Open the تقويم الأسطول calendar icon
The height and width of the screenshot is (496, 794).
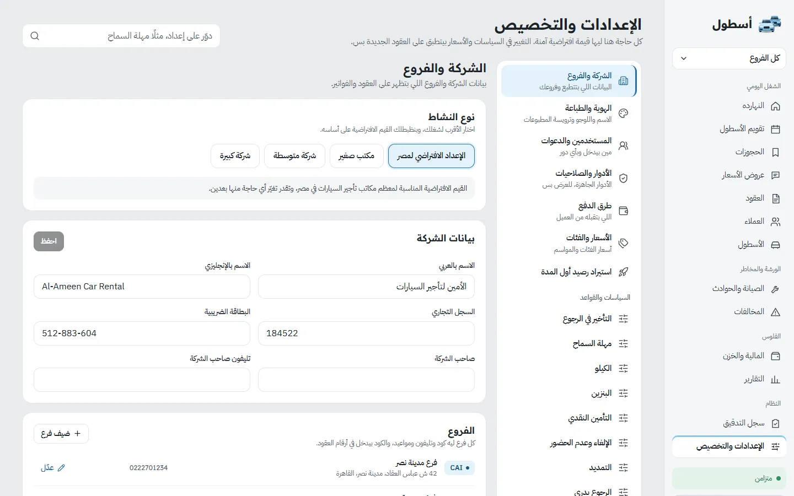(775, 129)
